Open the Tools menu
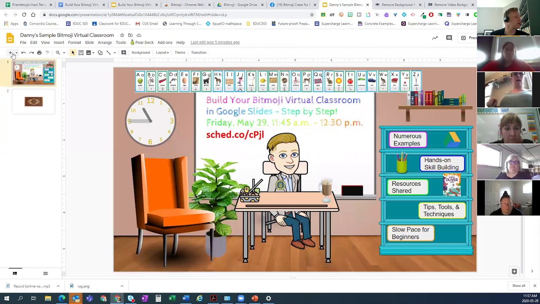 (121, 43)
